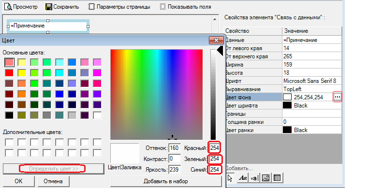The height and width of the screenshot is (188, 383).
Task: Click the Ширина value 159
Action: point(312,65)
